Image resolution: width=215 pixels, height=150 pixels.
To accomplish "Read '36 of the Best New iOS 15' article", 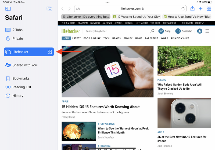I will (x=182, y=139).
